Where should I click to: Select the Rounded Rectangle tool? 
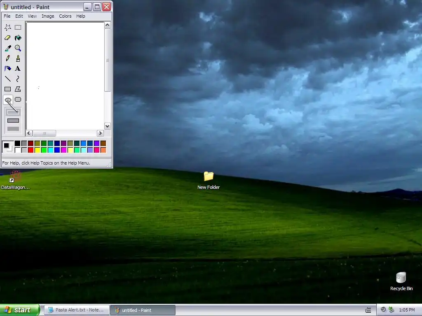point(18,100)
